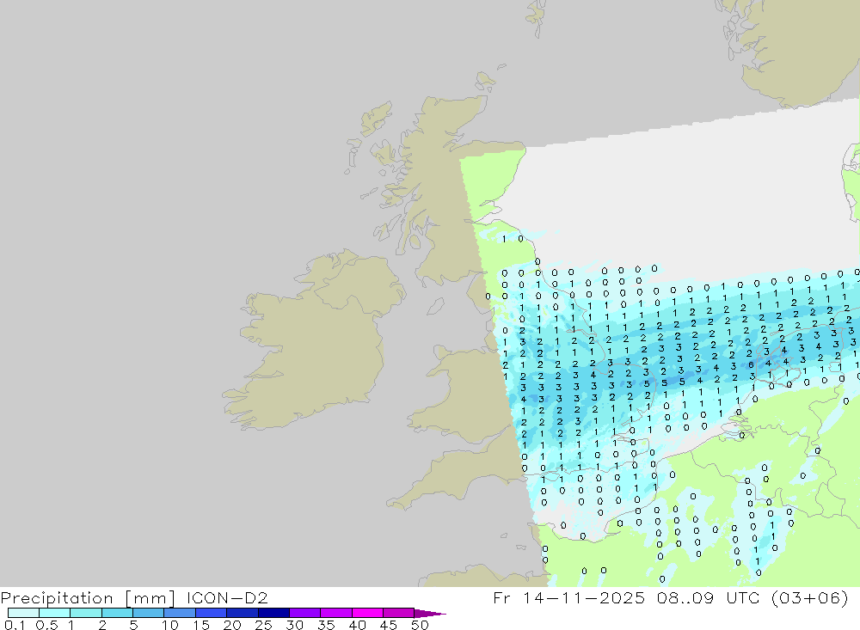Click the "Fr" weekday abbreviation

tap(501, 597)
